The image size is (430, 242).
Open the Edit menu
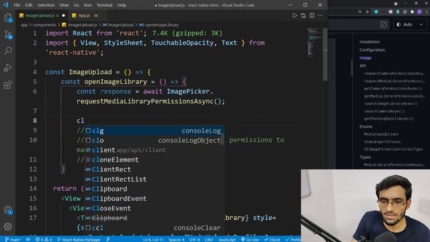tap(29, 5)
